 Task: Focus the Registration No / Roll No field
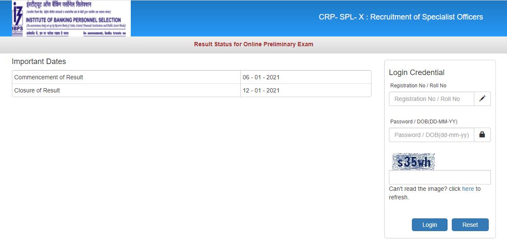point(431,99)
